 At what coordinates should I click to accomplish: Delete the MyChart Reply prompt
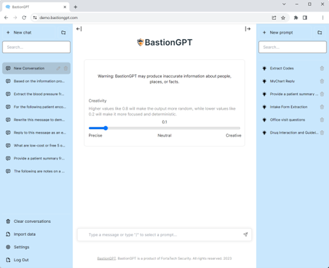coord(322,81)
